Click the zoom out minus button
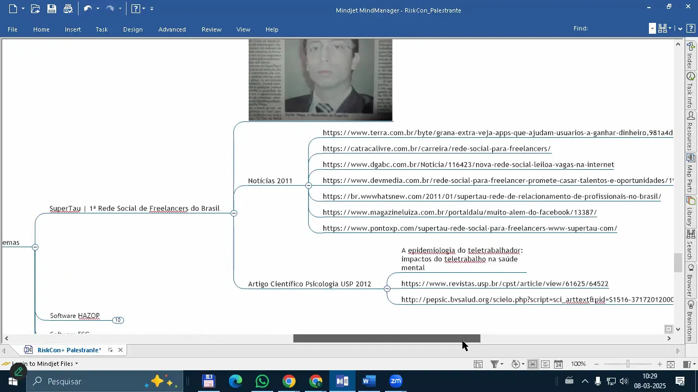 coord(597,364)
